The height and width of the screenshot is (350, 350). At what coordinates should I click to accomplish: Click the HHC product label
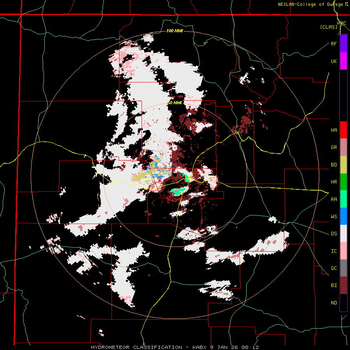tap(342, 23)
